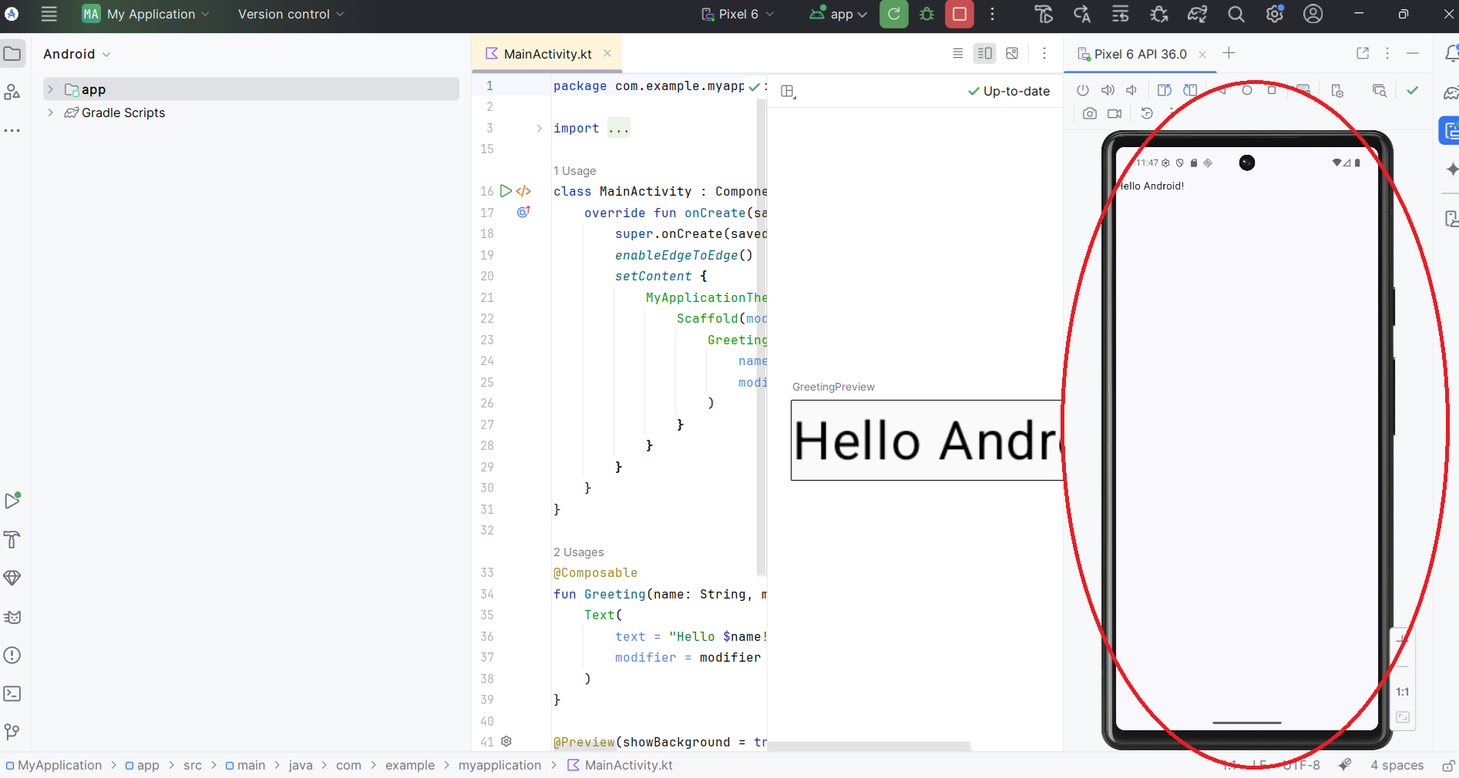Open the Pixel 6 device selector dropdown

(x=738, y=15)
